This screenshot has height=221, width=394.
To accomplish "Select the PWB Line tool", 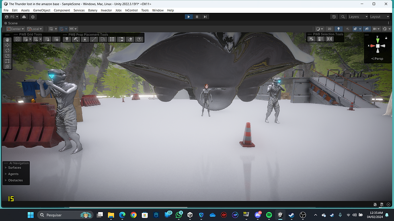I will point(94,39).
